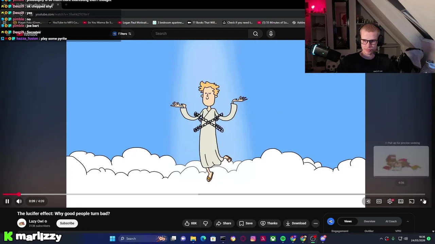The height and width of the screenshot is (244, 435).
Task: Open 'Check if you need t...' bookmark
Action: [237, 22]
